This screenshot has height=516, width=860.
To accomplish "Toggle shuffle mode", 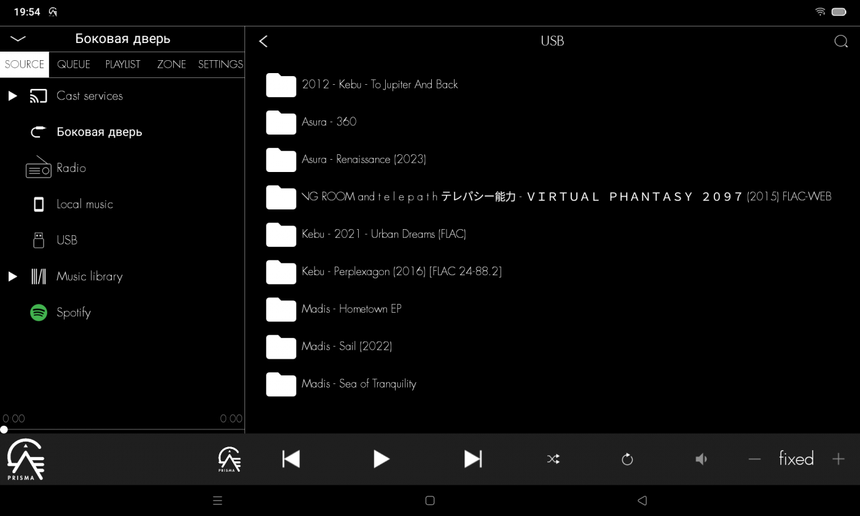I will [553, 459].
